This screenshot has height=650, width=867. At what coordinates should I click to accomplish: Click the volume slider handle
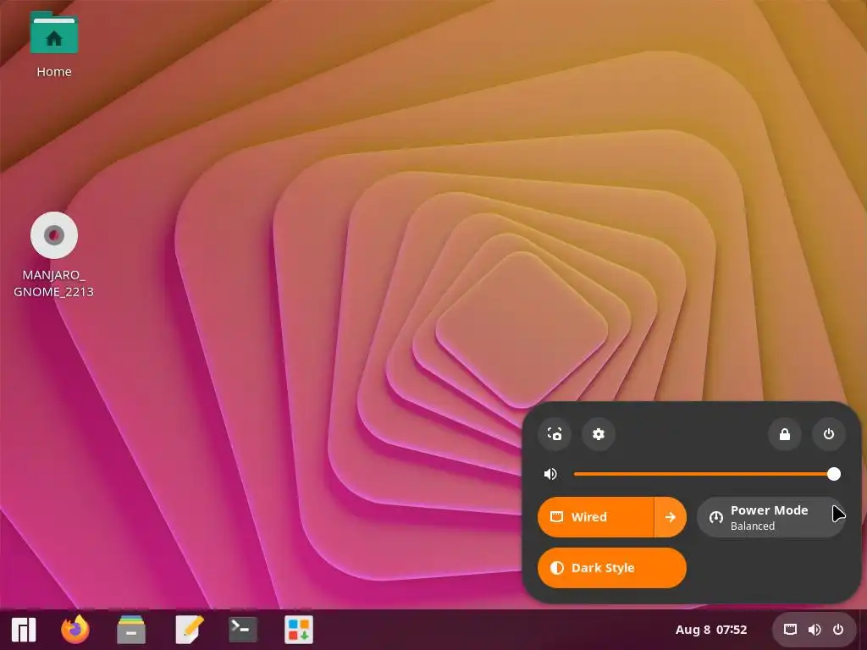tap(834, 474)
